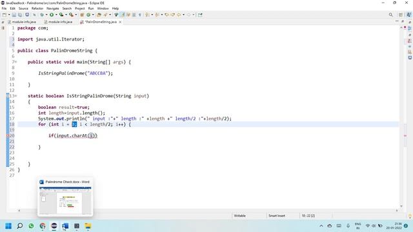This screenshot has height=232, width=413.
Task: Click the New Java Package icon
Action: coord(82,15)
